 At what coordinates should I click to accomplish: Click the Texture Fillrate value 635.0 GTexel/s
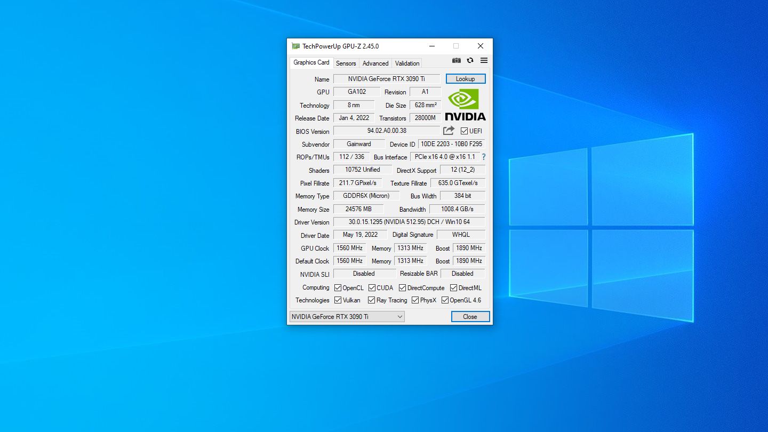(x=458, y=183)
